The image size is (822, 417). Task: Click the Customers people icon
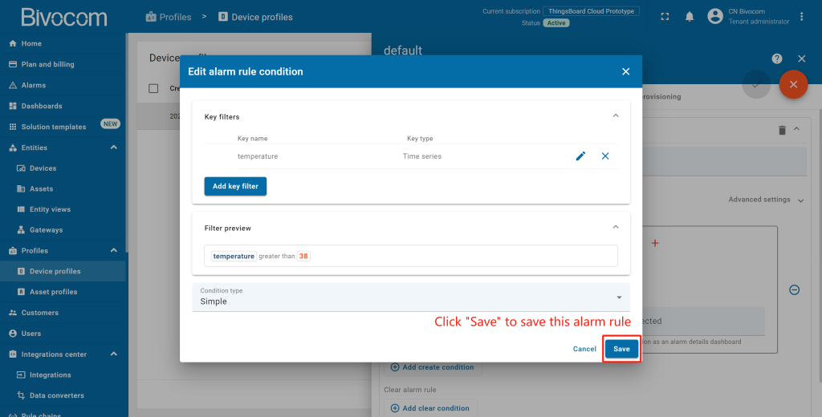(x=13, y=313)
